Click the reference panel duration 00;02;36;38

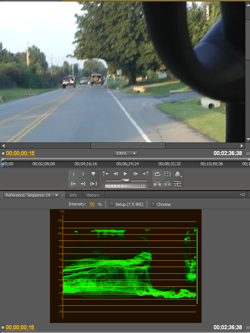(x=228, y=327)
